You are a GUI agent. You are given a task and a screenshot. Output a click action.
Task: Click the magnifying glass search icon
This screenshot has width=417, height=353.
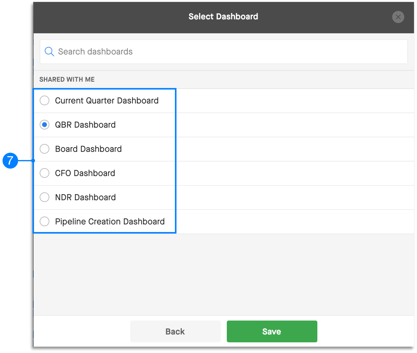click(49, 51)
